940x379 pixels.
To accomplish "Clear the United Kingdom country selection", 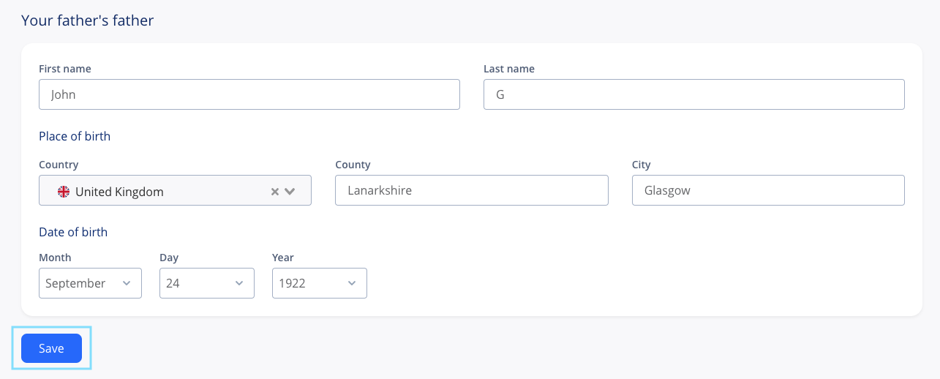I will [x=275, y=192].
